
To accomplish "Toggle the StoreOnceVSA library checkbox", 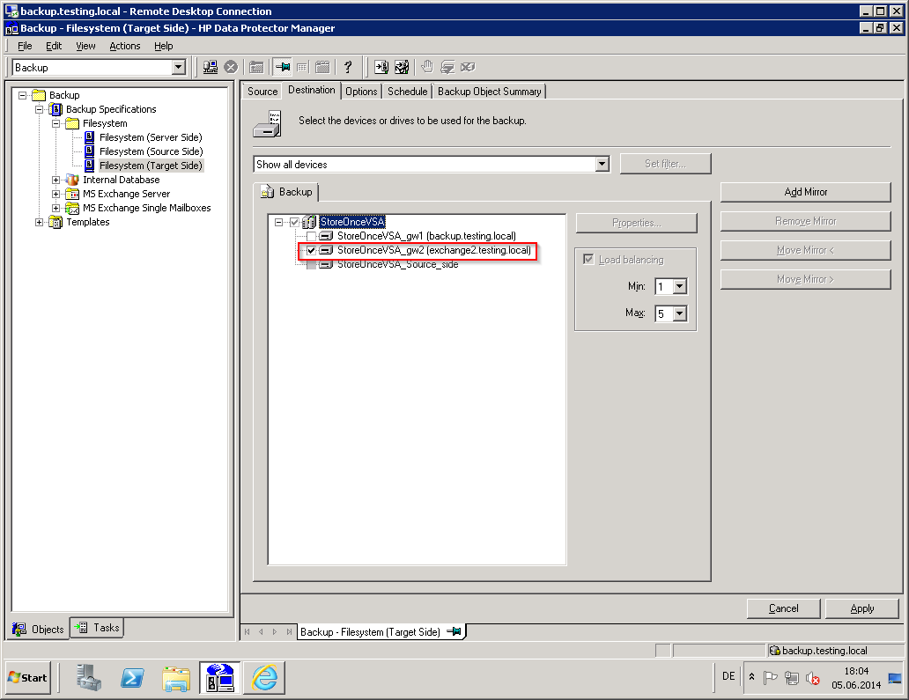I will [x=294, y=222].
